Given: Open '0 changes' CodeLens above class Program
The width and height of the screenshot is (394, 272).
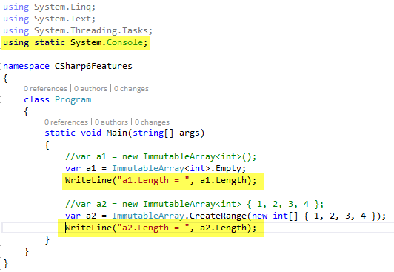Looking at the screenshot, I should (x=131, y=89).
